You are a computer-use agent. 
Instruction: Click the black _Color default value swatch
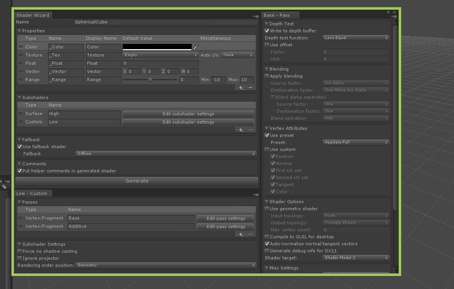pyautogui.click(x=157, y=47)
